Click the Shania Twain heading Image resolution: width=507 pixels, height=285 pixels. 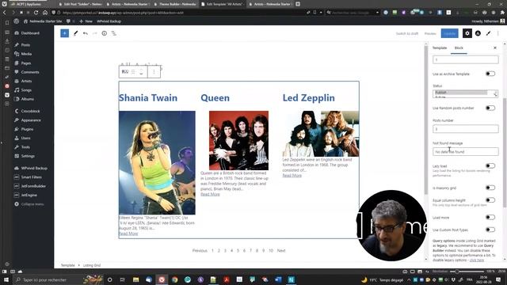click(x=148, y=98)
